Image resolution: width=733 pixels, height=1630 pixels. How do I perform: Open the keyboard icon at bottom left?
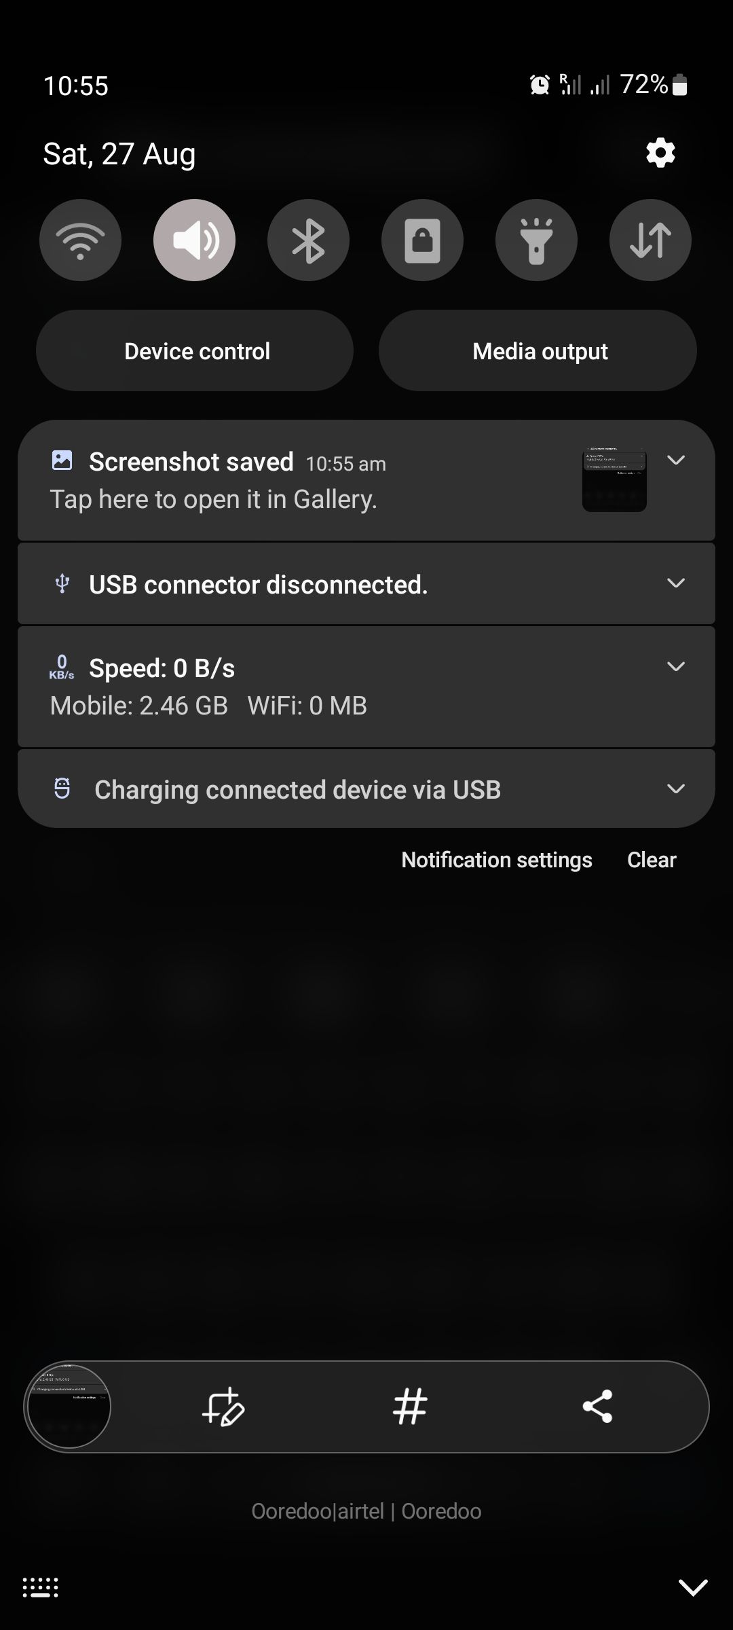[x=39, y=1587]
